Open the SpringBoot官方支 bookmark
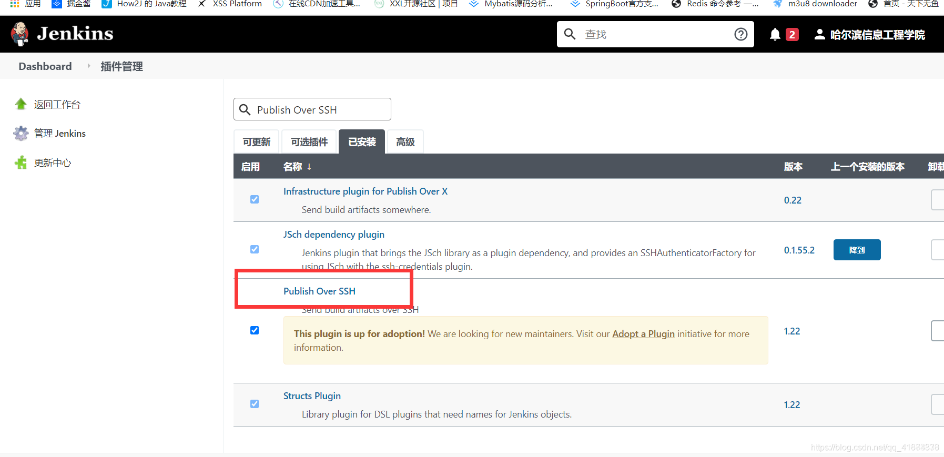The height and width of the screenshot is (457, 944). 615,4
